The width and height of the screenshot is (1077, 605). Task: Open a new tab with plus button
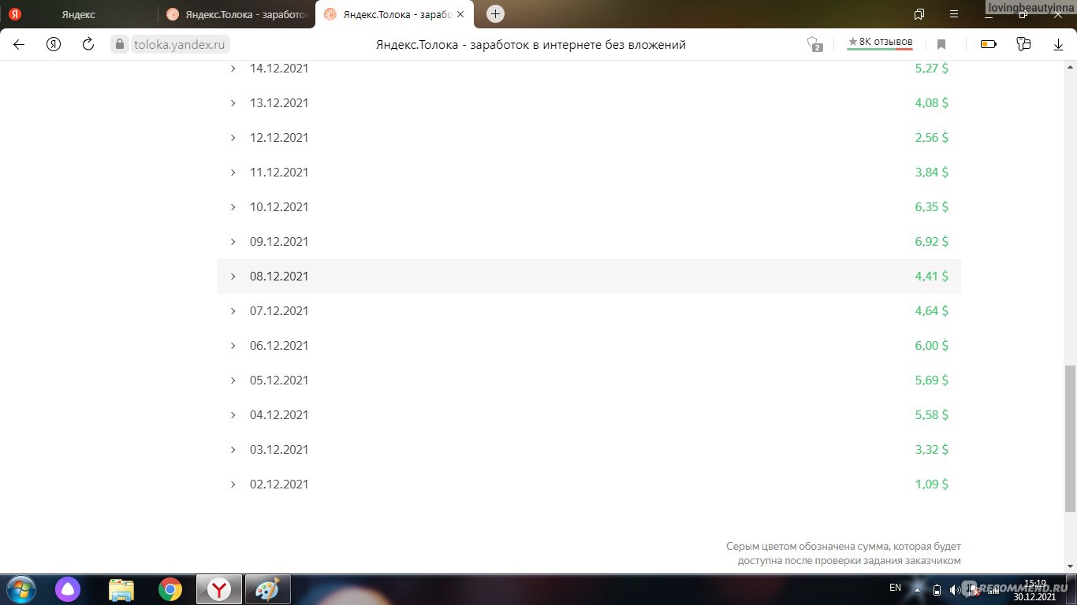click(495, 13)
